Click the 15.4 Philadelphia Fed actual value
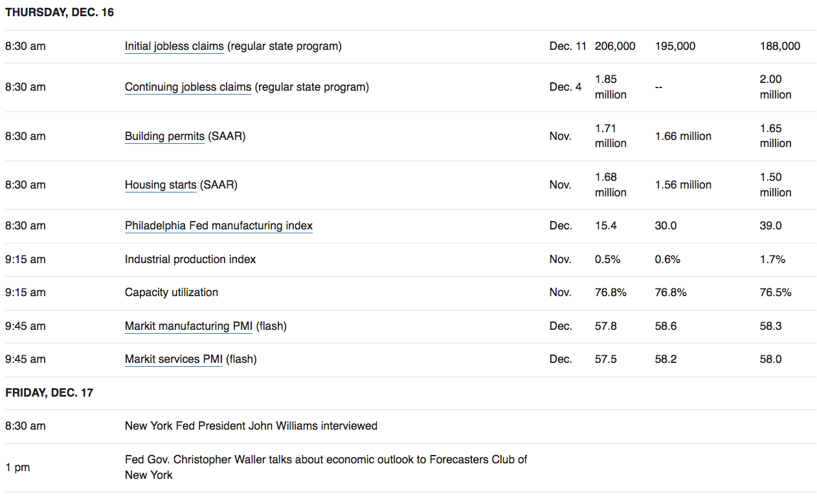The height and width of the screenshot is (499, 817). pyautogui.click(x=606, y=226)
